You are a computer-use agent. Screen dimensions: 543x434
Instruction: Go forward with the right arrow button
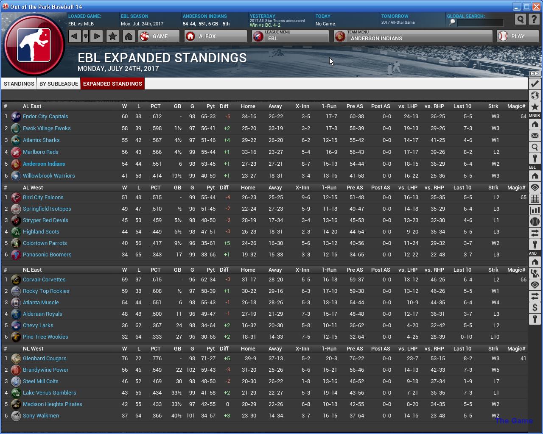tap(97, 36)
